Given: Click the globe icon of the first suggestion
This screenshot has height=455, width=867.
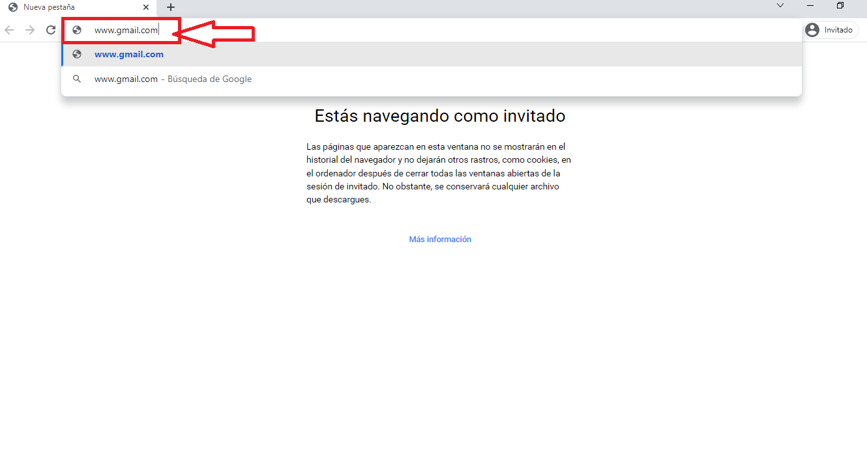Looking at the screenshot, I should click(x=77, y=54).
